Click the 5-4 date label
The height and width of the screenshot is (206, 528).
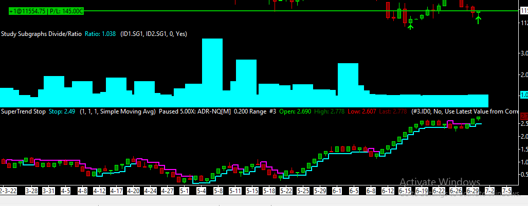click(x=201, y=191)
